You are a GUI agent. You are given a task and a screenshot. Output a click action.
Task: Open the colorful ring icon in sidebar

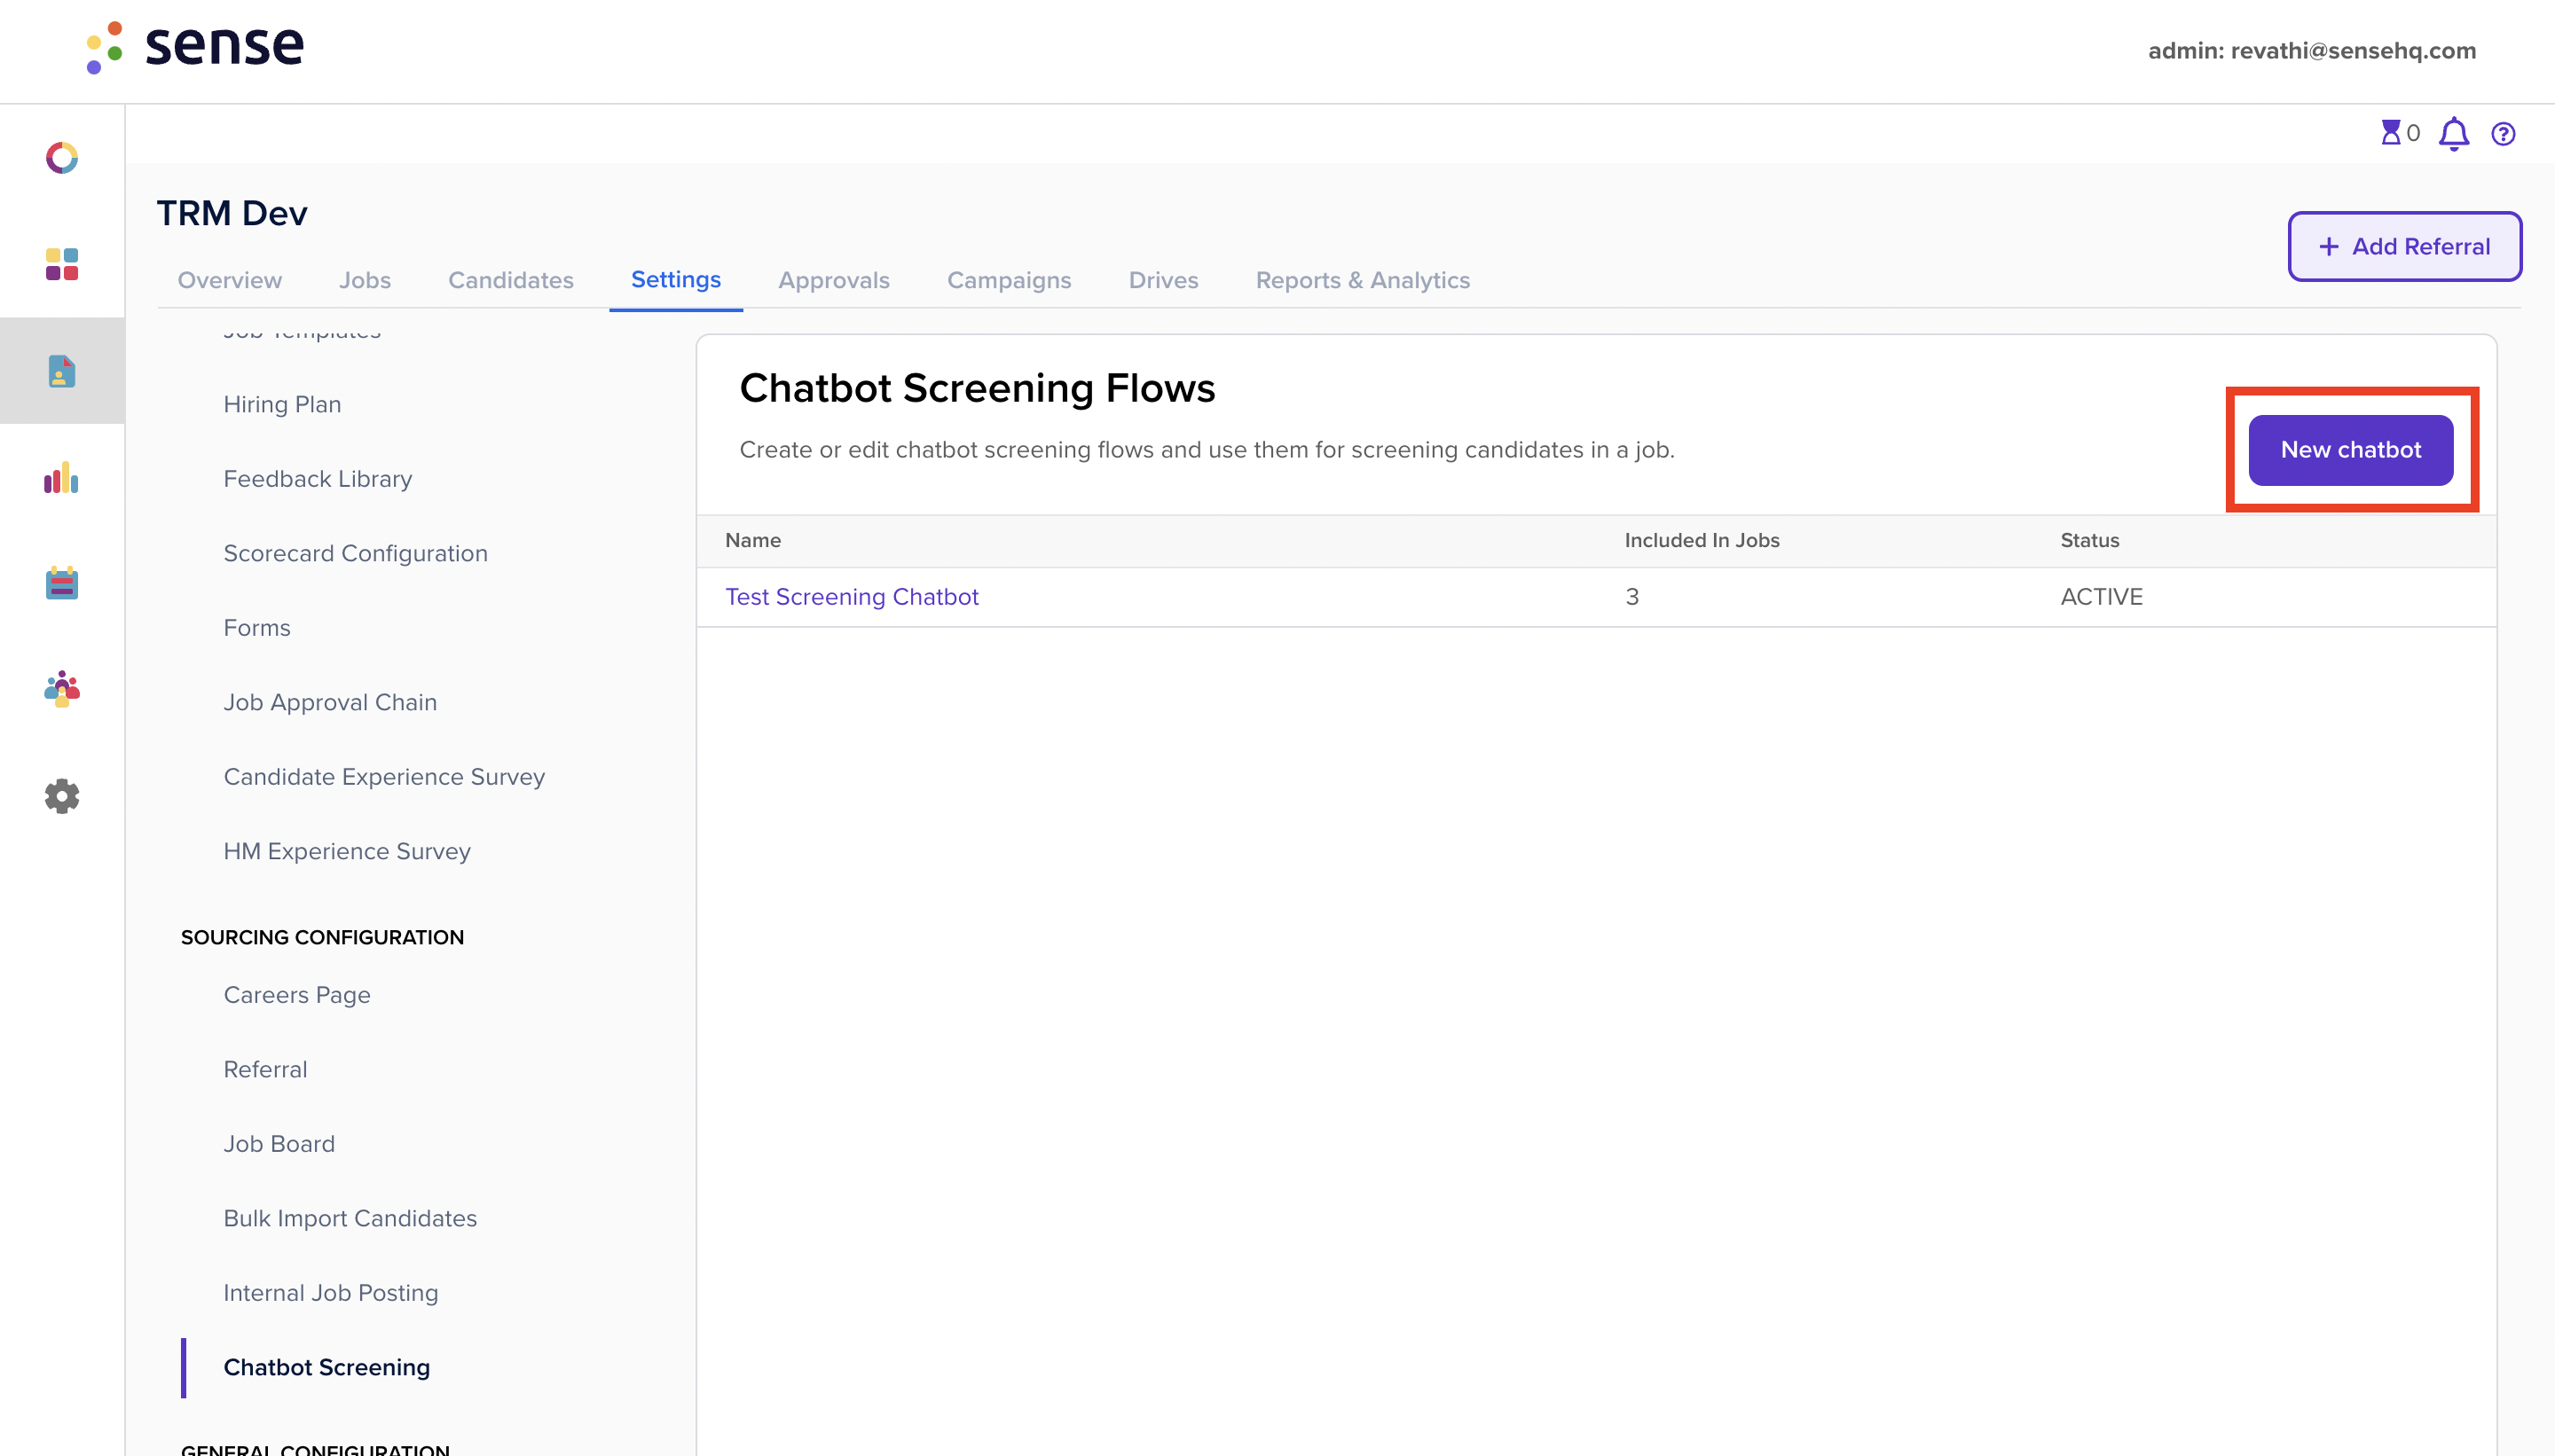pyautogui.click(x=62, y=158)
